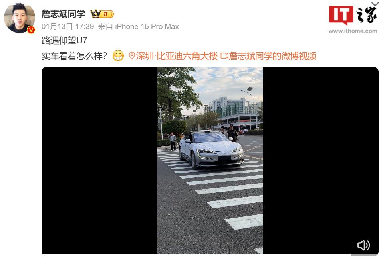Click the watermark inside the video frame
Image resolution: width=383 pixels, height=259 pixels.
[x=245, y=80]
